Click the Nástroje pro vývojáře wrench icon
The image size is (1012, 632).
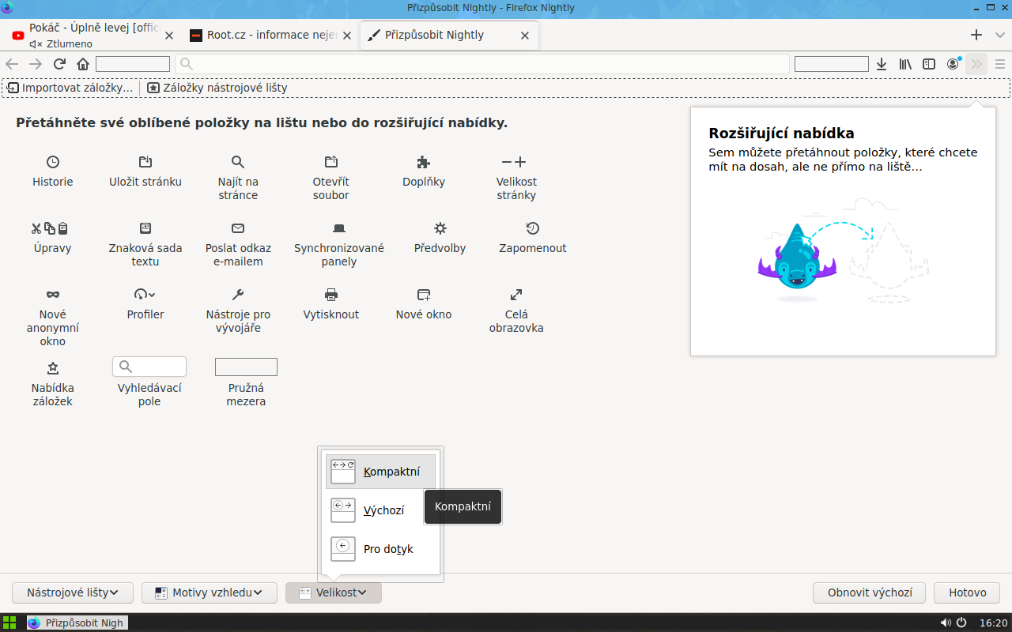238,295
